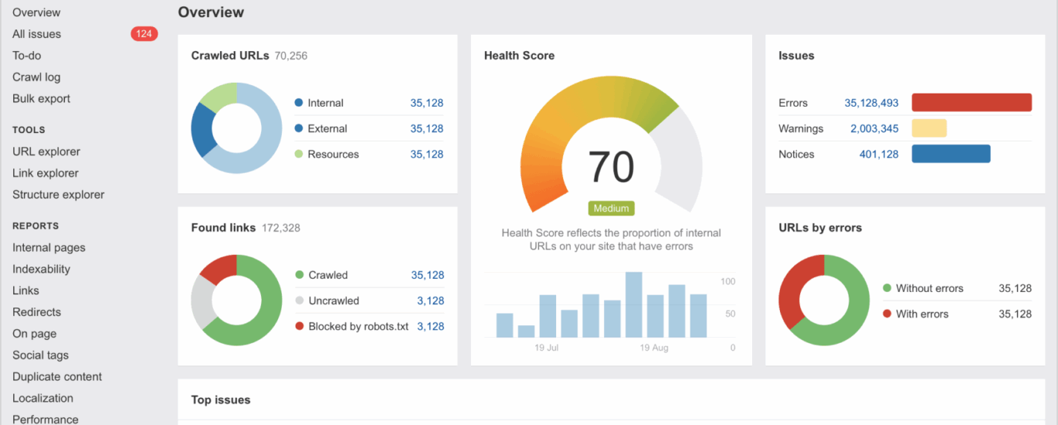Click External URLs count 35,128

[427, 128]
